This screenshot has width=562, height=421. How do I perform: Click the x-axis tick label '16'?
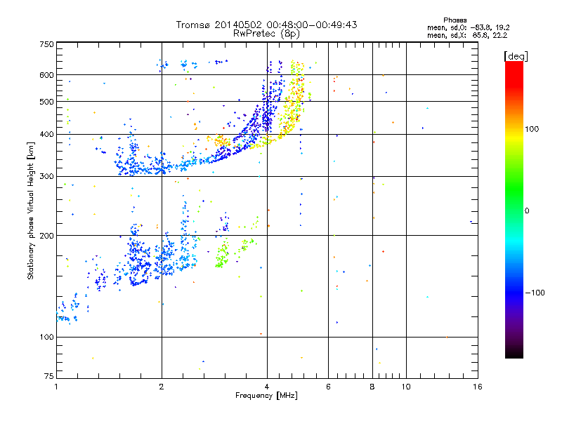(x=478, y=387)
